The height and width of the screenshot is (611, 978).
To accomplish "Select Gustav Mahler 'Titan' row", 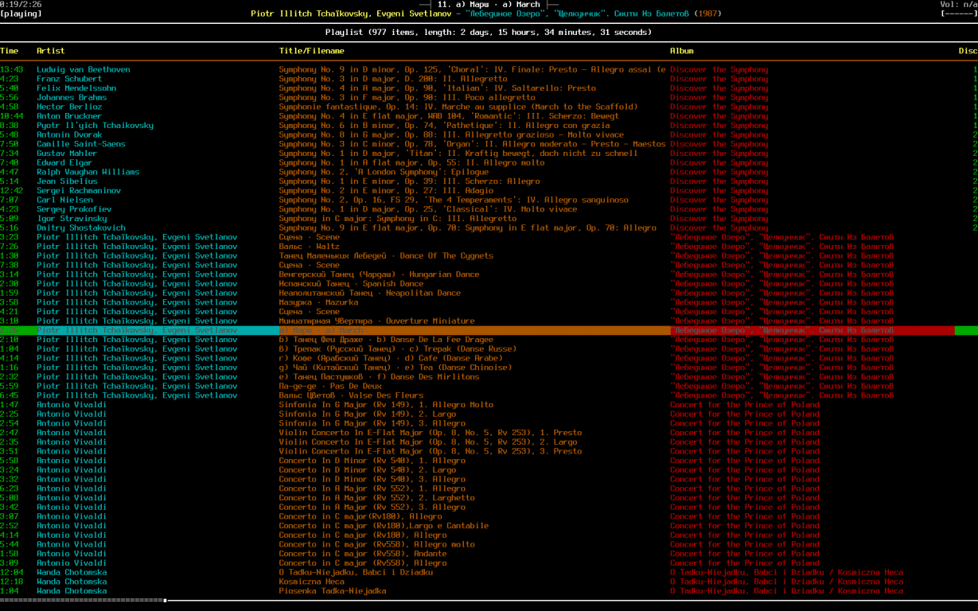I will (489, 154).
